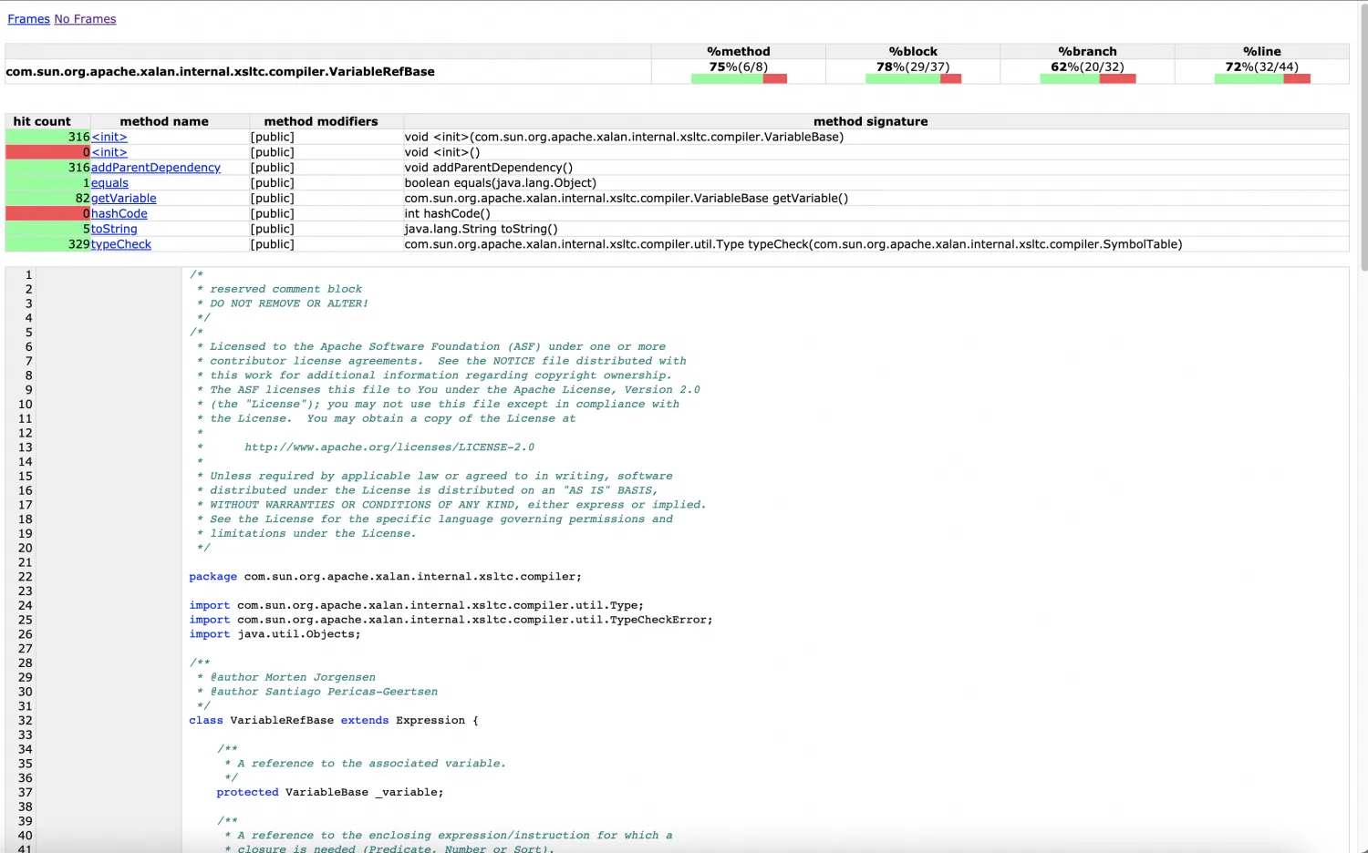Open the No Frames link
Image resolution: width=1368 pixels, height=853 pixels.
(x=85, y=19)
